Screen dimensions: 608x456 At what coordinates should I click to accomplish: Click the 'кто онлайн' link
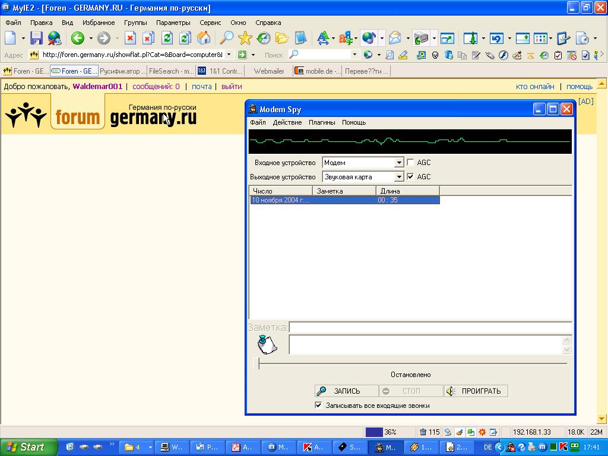click(x=535, y=87)
